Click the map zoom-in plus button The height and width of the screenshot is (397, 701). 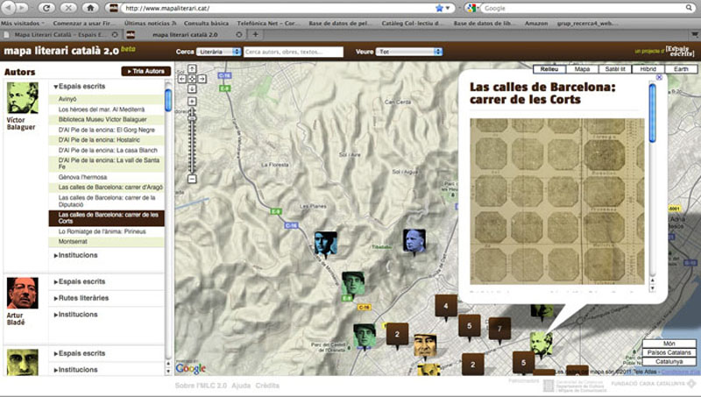coord(192,102)
